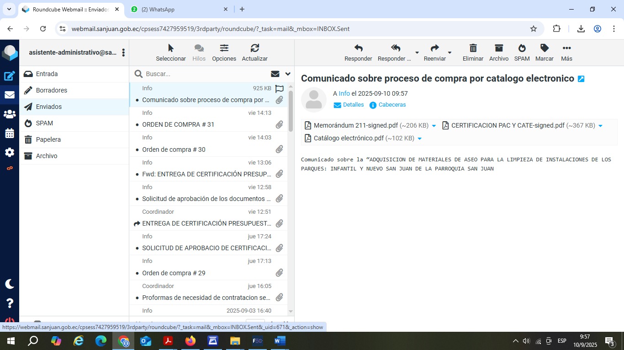The width and height of the screenshot is (624, 350).
Task: Delete message with Eliminar trash icon
Action: [x=473, y=48]
